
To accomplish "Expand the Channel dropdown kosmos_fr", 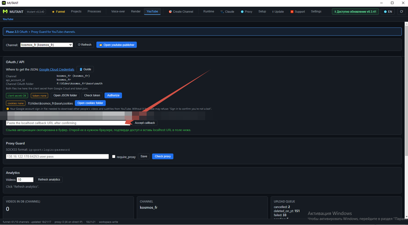I will (47, 45).
